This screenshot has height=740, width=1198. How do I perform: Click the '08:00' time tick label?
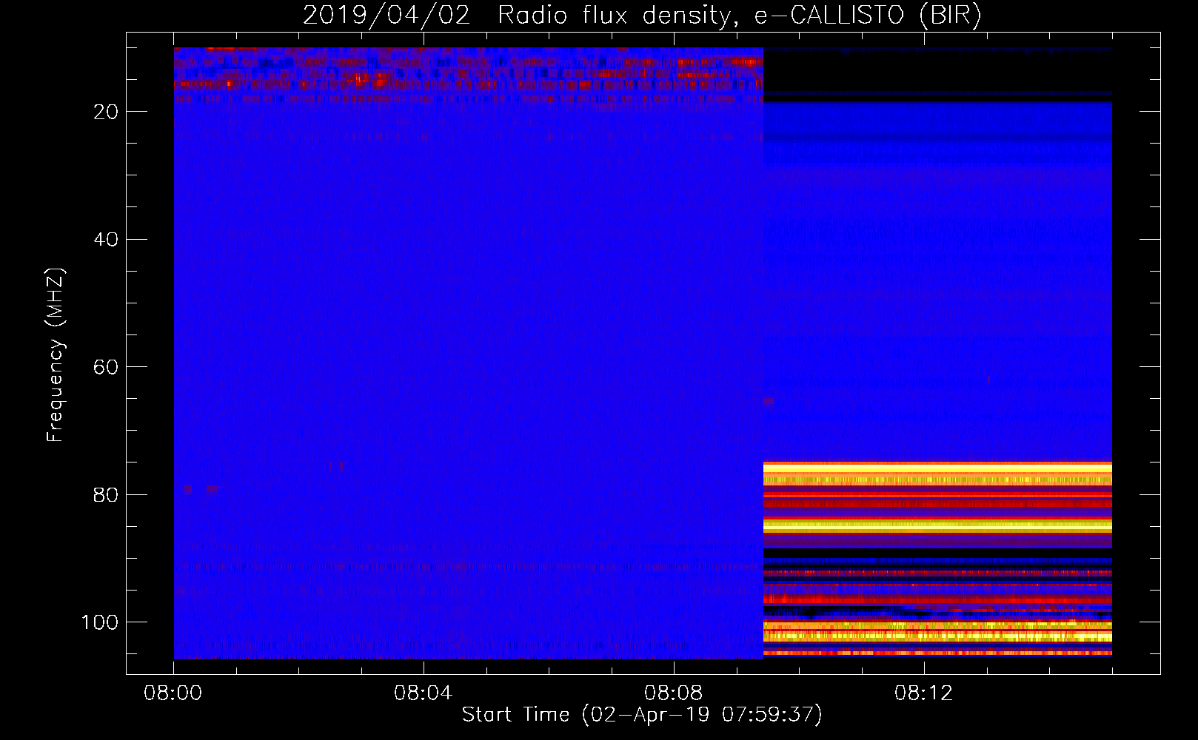173,693
